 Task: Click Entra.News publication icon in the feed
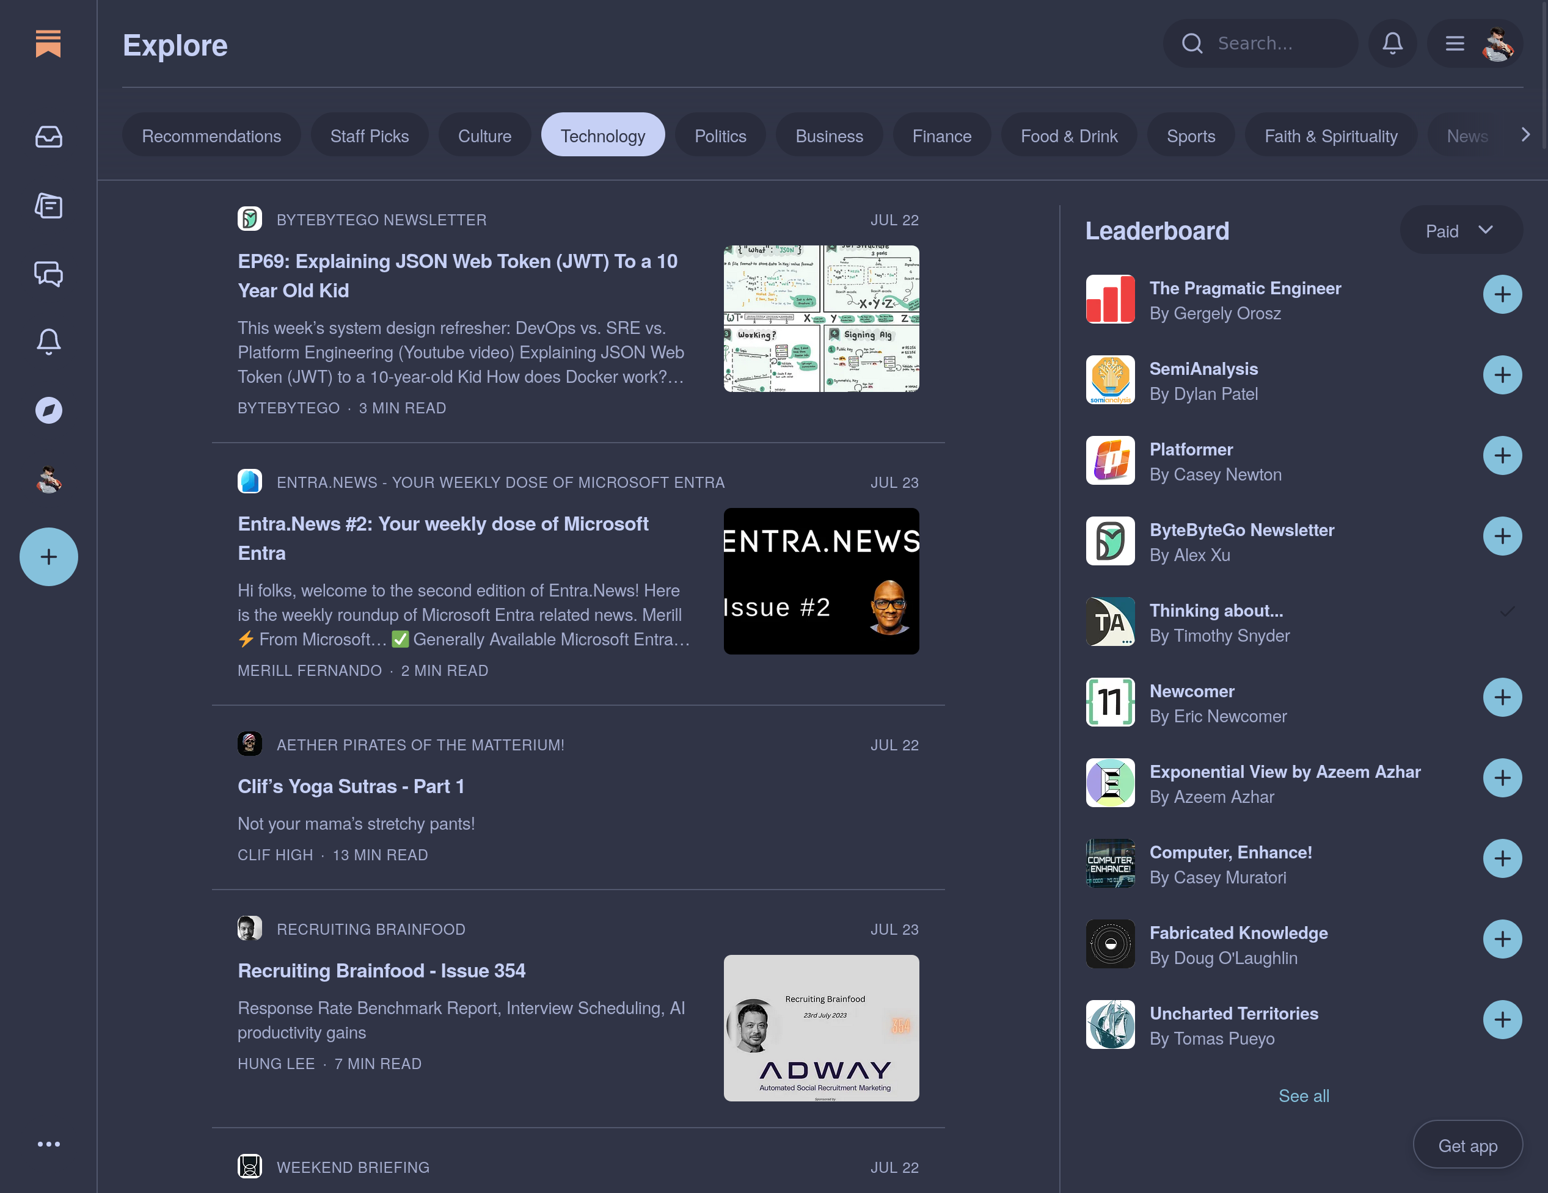point(249,482)
